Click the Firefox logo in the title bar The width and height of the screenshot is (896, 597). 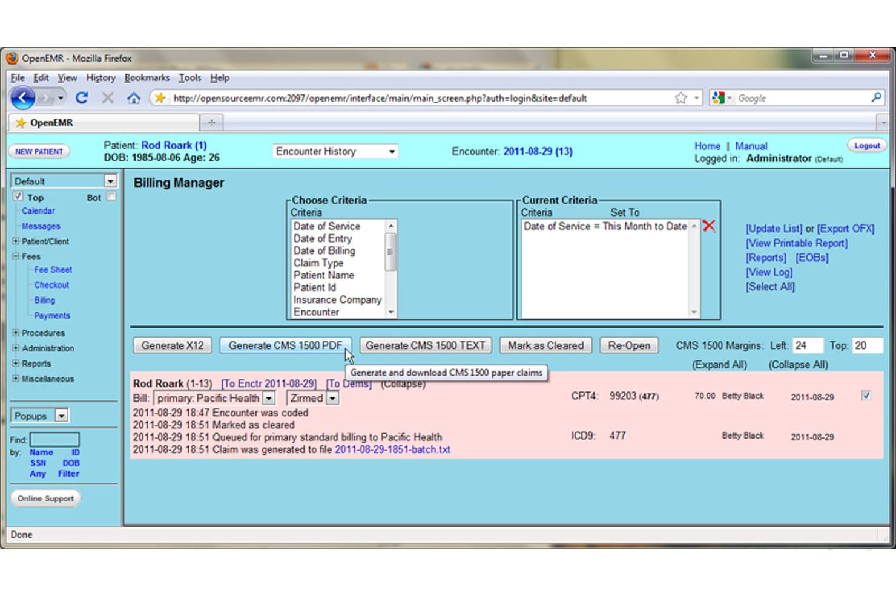coord(12,58)
